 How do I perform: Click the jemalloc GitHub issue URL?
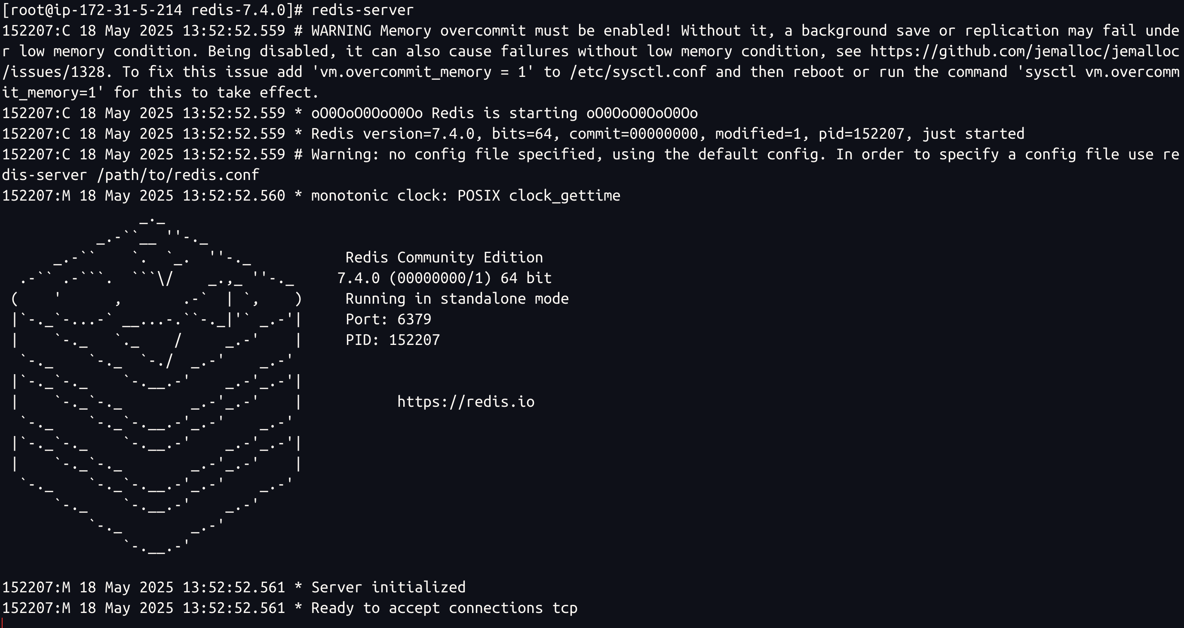click(x=1025, y=52)
